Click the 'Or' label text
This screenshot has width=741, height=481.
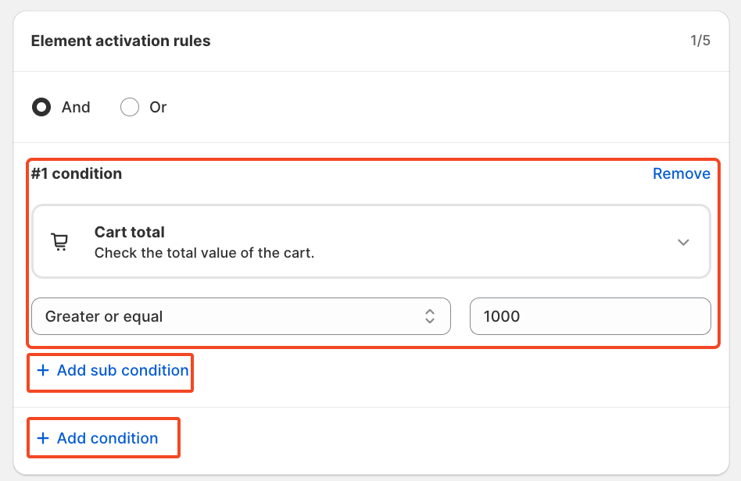(158, 107)
